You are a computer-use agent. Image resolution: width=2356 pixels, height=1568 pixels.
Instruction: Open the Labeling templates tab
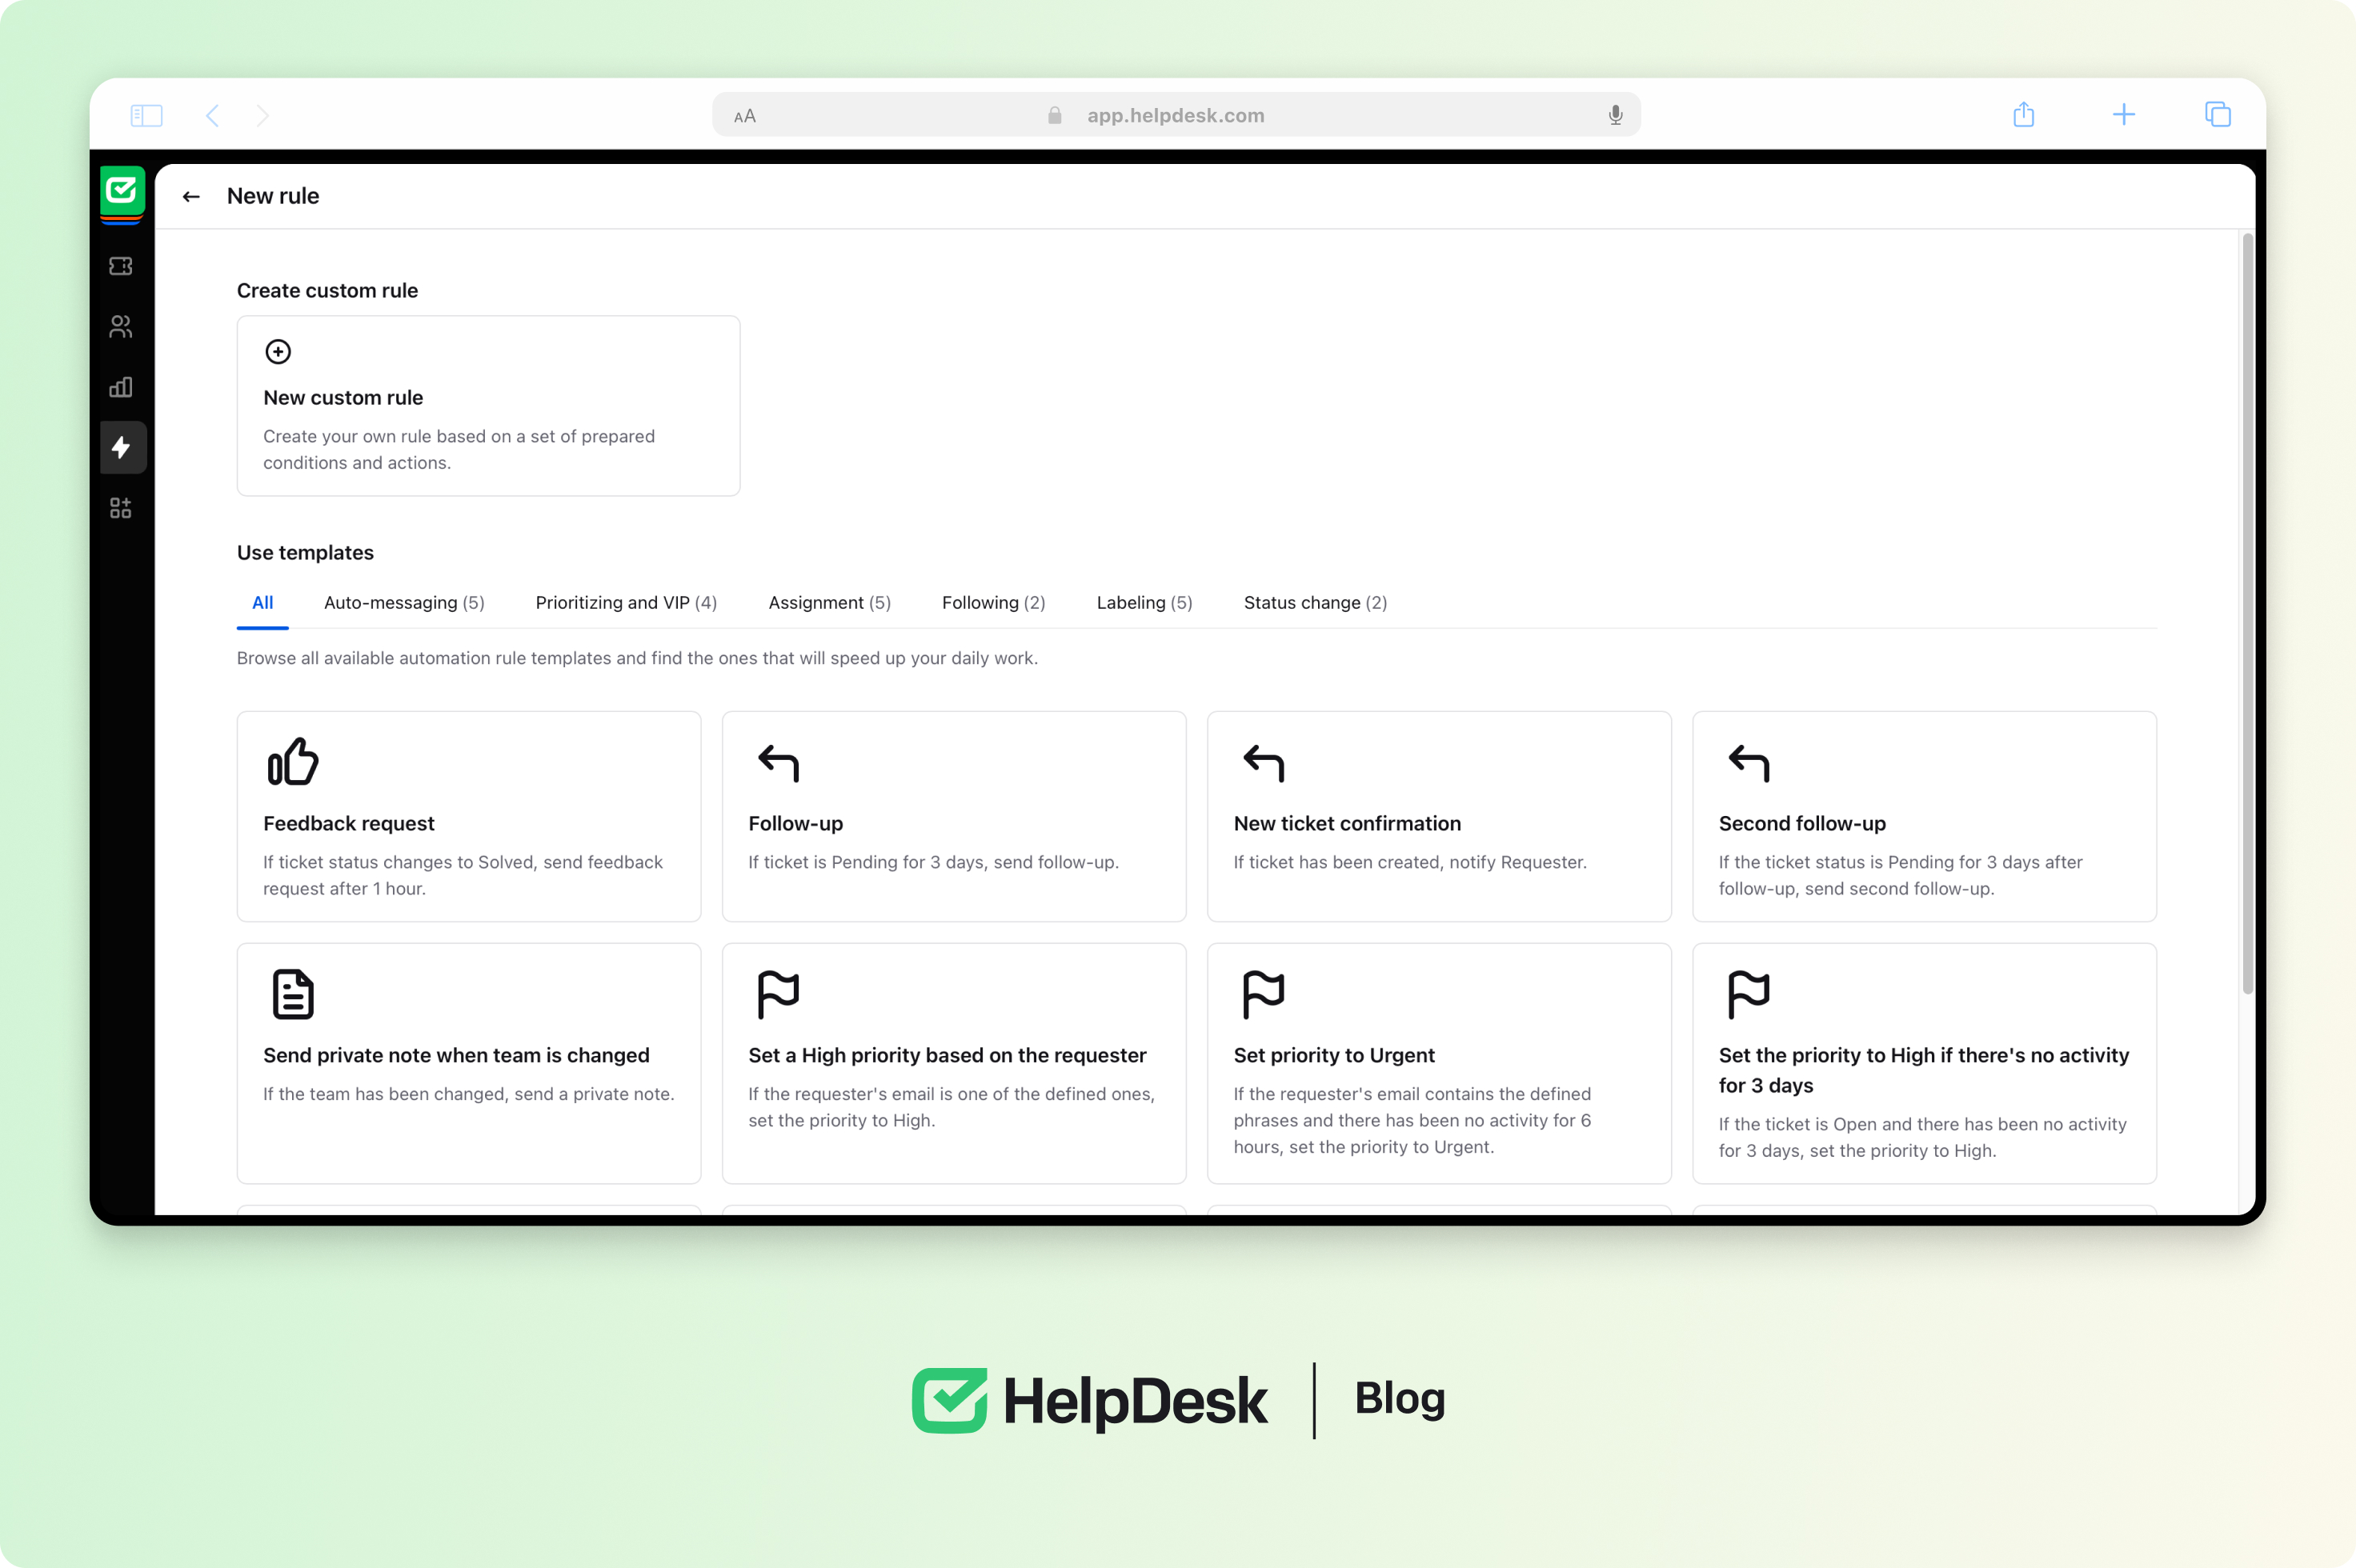tap(1144, 603)
